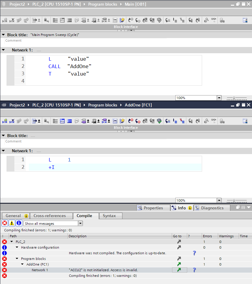Click the favorites star icon in Main toolbar
This screenshot has width=252, height=284.
click(x=122, y=20)
